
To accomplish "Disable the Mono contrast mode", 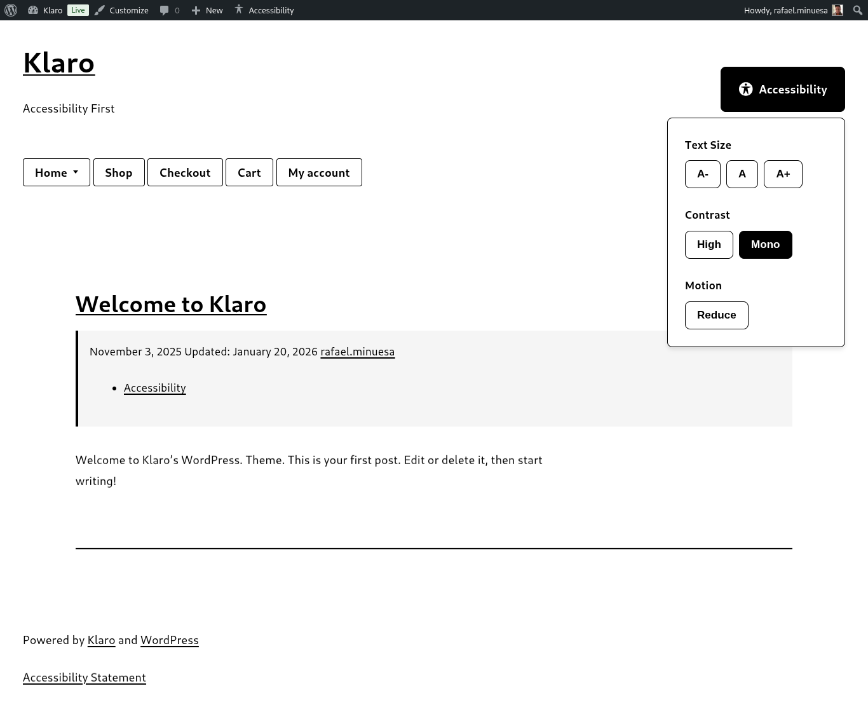I will [x=765, y=245].
